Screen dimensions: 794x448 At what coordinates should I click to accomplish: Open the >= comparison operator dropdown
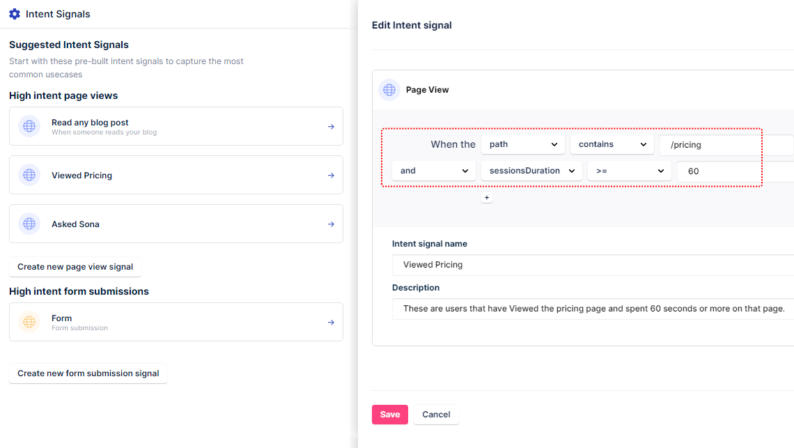[630, 171]
